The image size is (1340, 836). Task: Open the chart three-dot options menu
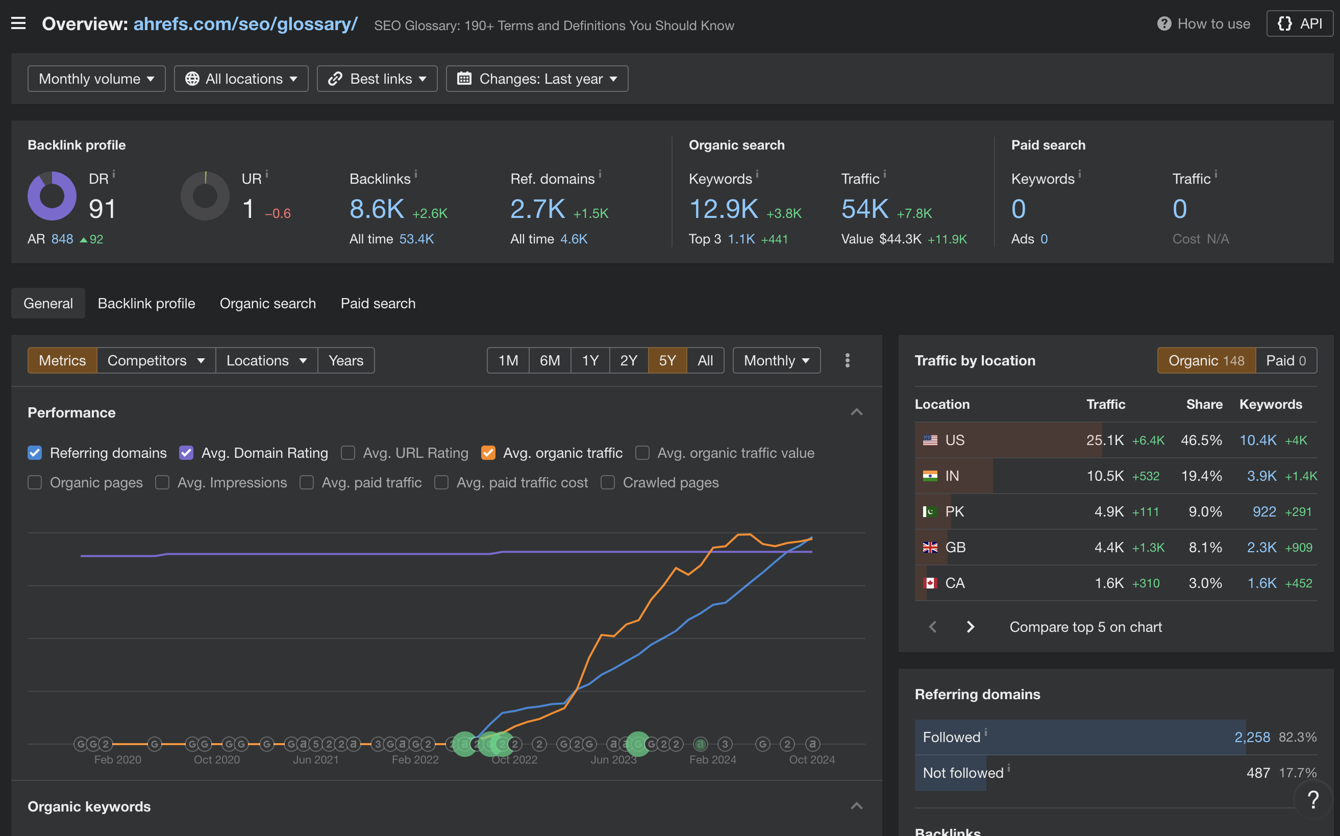click(847, 360)
